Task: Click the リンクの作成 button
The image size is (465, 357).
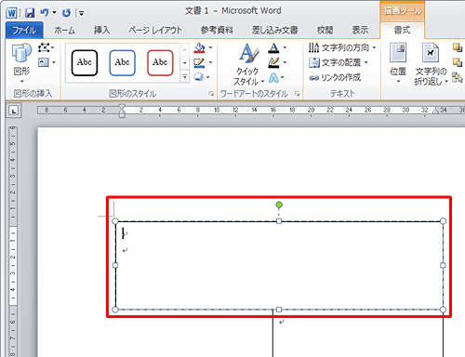Action: tap(335, 77)
